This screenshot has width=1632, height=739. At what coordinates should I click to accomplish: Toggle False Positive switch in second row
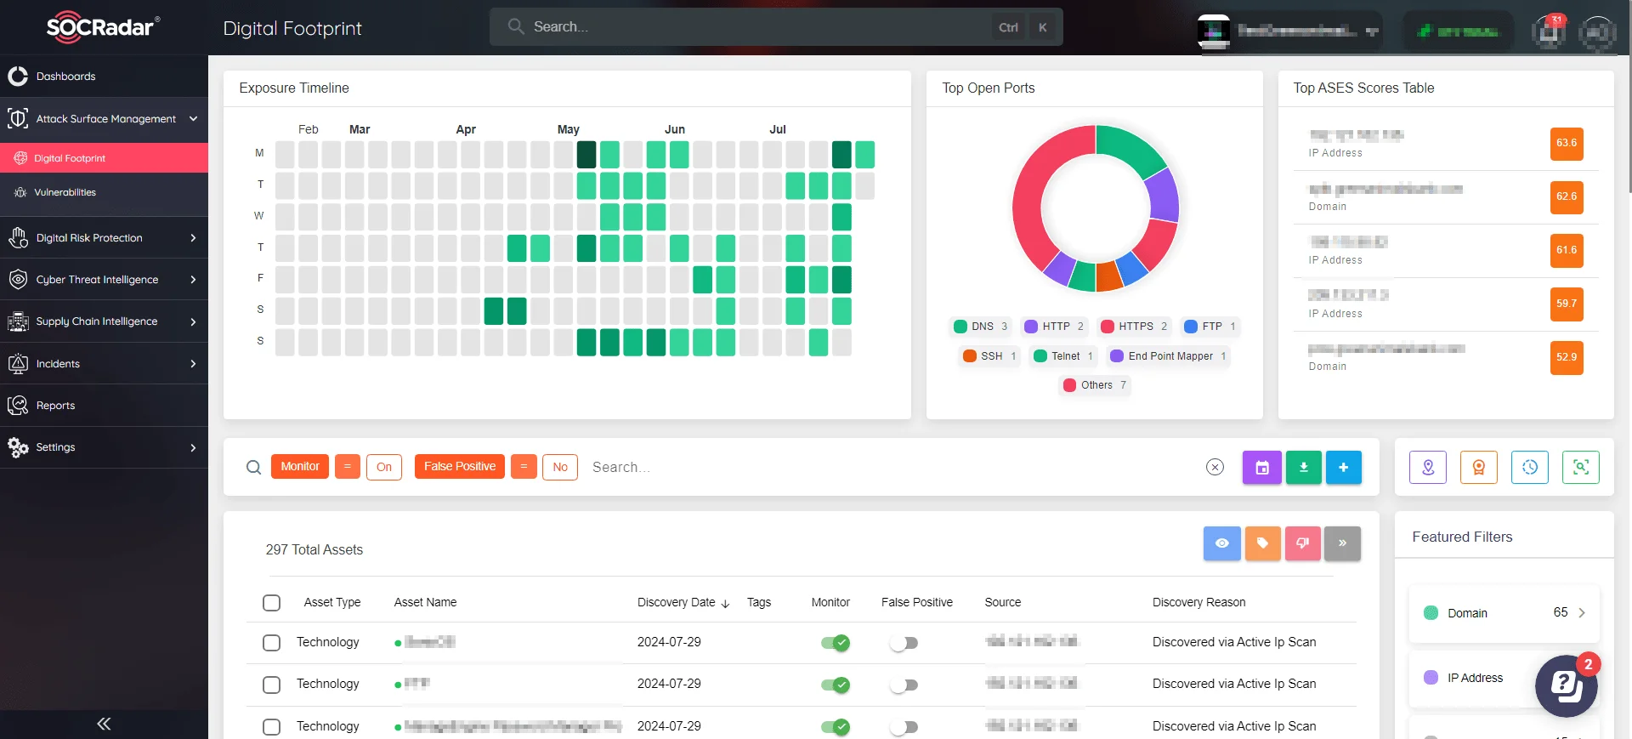pos(904,685)
